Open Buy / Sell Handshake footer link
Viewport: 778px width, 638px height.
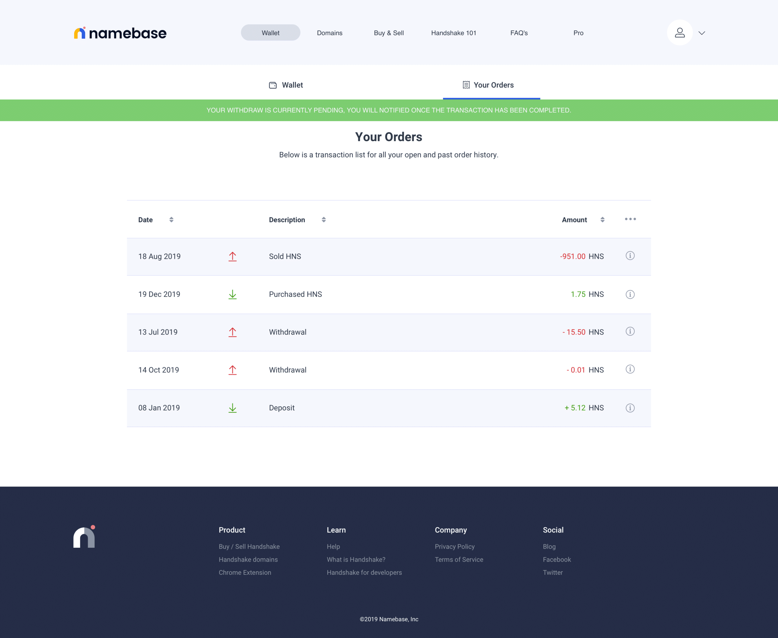coord(249,546)
